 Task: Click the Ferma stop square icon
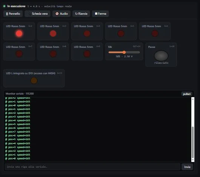96,14
